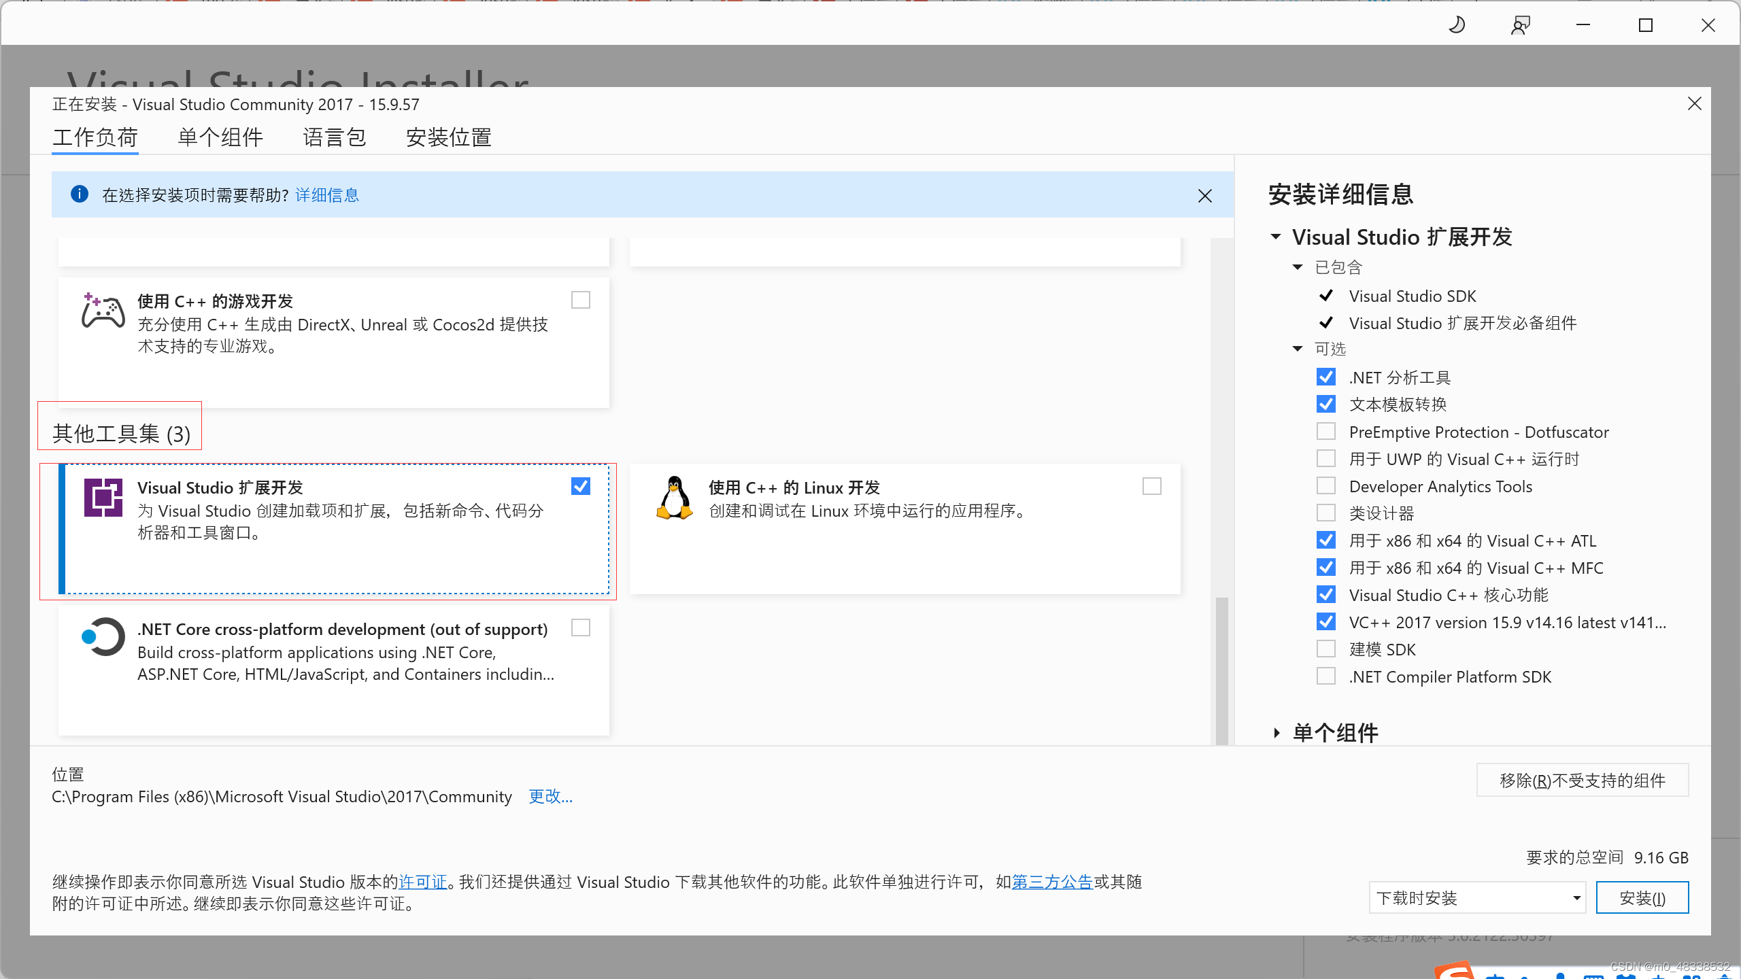
Task: Click the 安装(I) install button
Action: click(1642, 898)
